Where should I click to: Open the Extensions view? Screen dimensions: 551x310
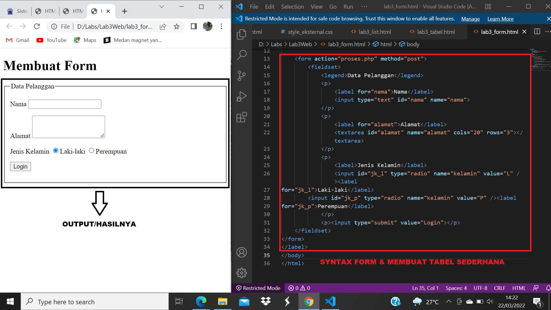point(242,117)
